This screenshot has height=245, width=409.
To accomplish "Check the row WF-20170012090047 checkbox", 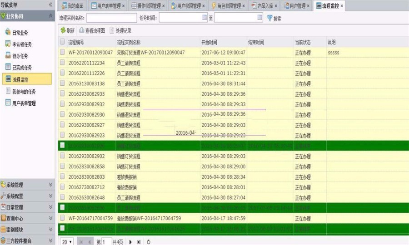I will coord(62,53).
